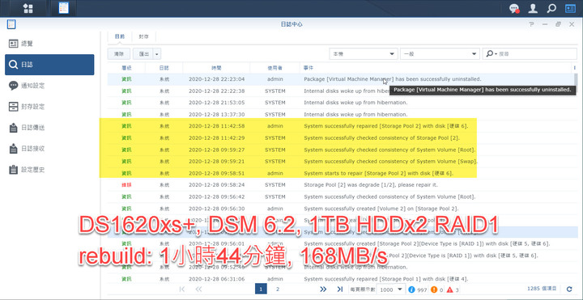Open 日誌傳送 log sending
Viewport: 583px width, 300px height.
pos(49,128)
